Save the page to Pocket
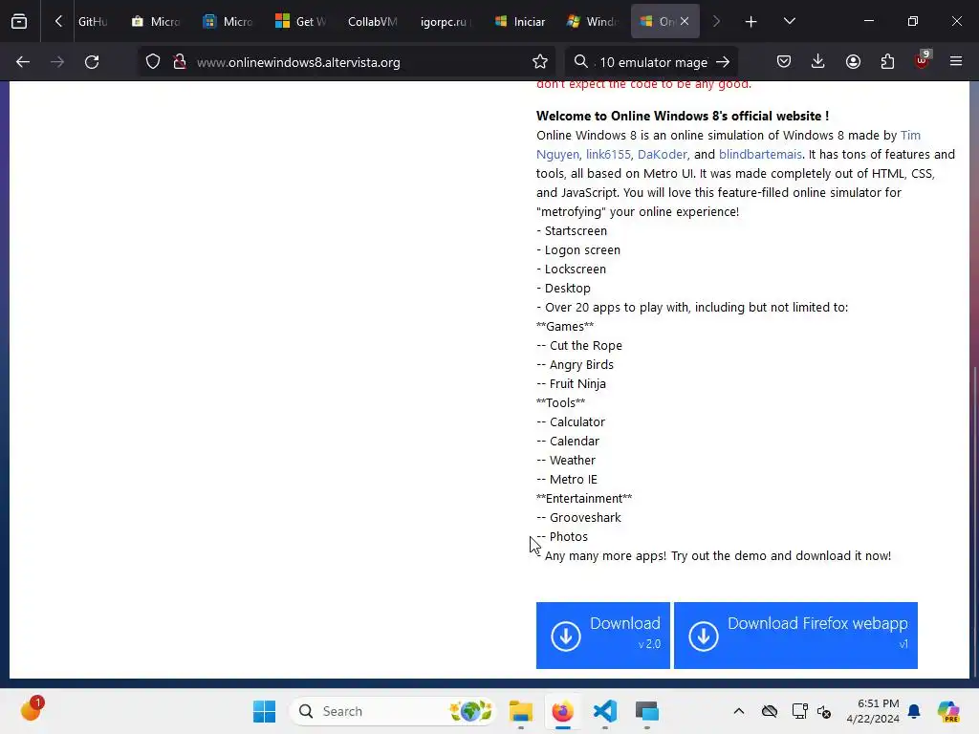Screen dimensions: 979x734 pos(784,62)
